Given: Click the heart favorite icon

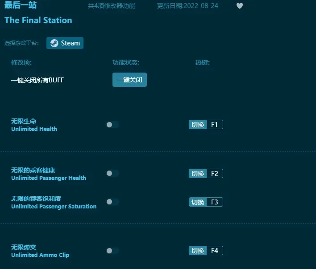Looking at the screenshot, I should pyautogui.click(x=239, y=6).
